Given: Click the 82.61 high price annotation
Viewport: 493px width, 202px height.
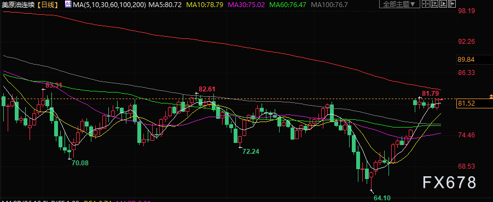Looking at the screenshot, I should 207,89.
